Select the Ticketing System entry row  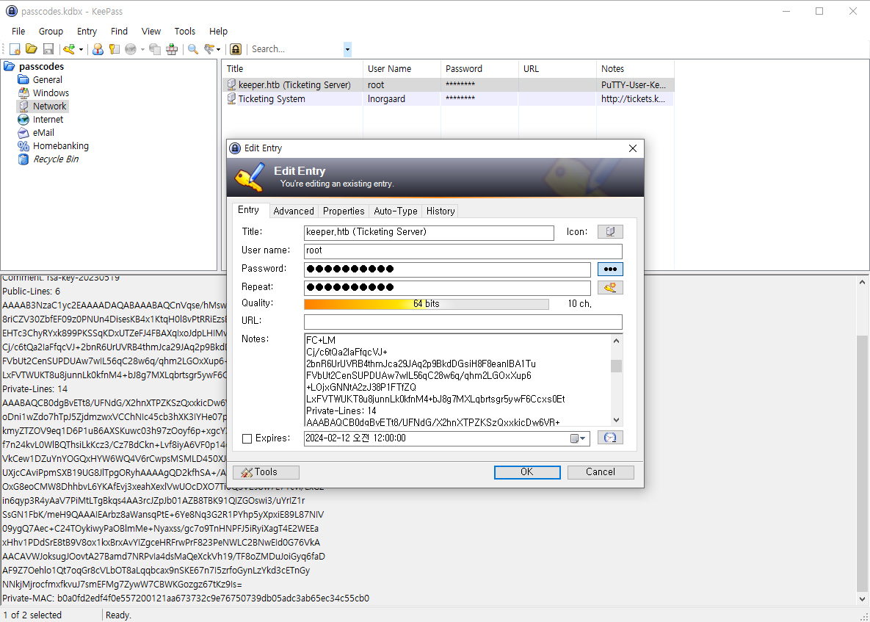(447, 98)
